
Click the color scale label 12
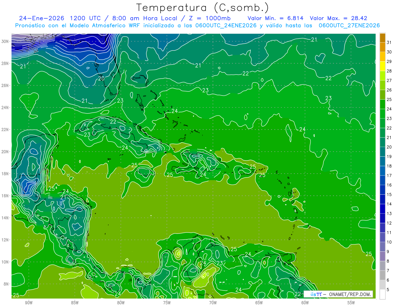click(x=389, y=223)
